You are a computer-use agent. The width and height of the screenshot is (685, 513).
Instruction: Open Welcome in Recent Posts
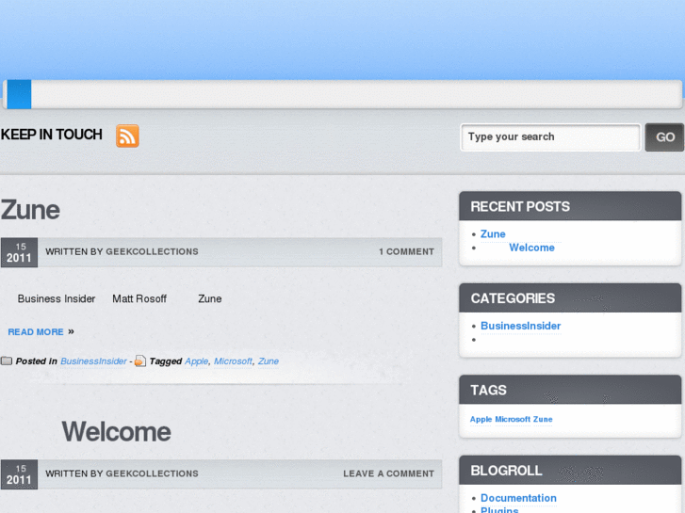coord(531,248)
